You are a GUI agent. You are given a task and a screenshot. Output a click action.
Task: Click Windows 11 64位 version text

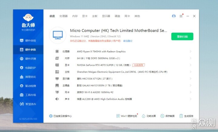95,36
